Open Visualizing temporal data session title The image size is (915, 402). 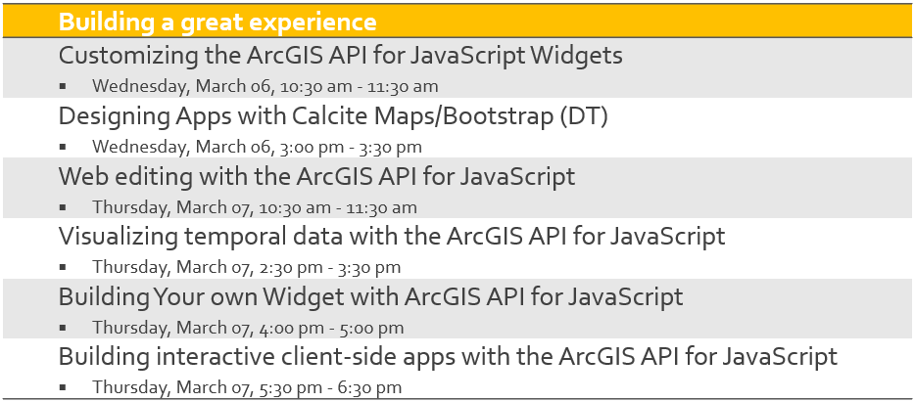(392, 237)
